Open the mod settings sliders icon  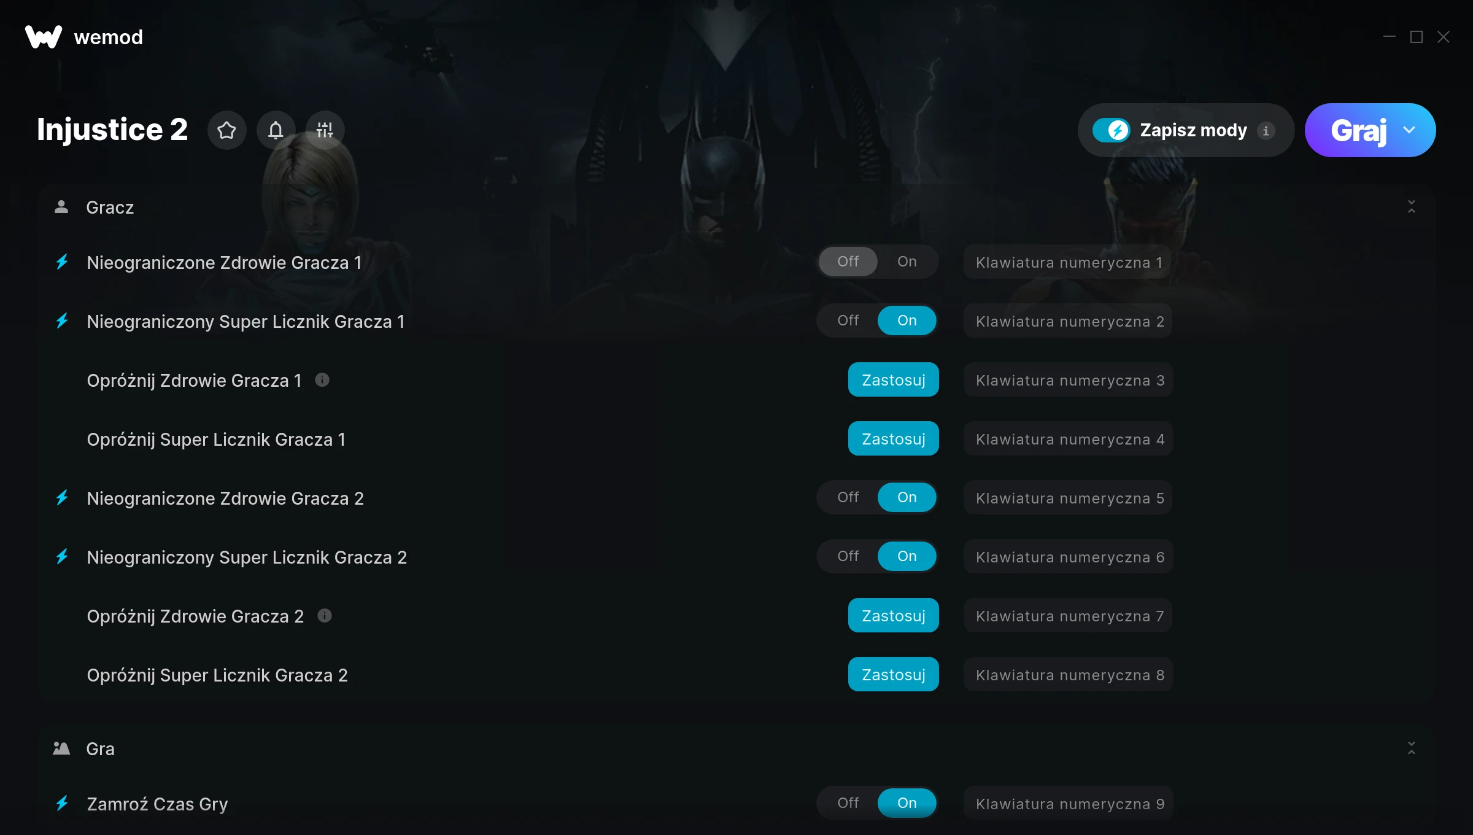325,130
